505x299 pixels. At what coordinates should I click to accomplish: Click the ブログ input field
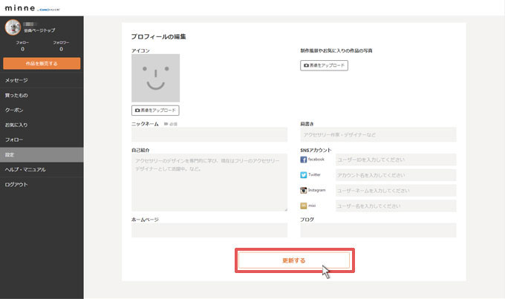[x=378, y=230]
